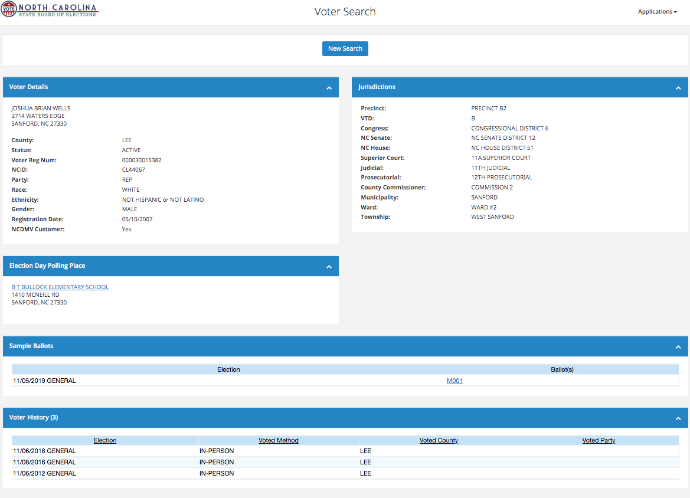Select voted county LEE for 11/08/2016 GENERAL

click(x=366, y=462)
